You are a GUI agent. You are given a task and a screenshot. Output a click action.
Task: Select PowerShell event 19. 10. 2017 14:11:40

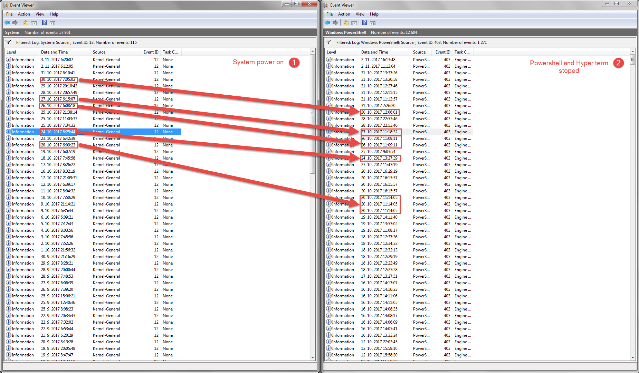pos(399,217)
